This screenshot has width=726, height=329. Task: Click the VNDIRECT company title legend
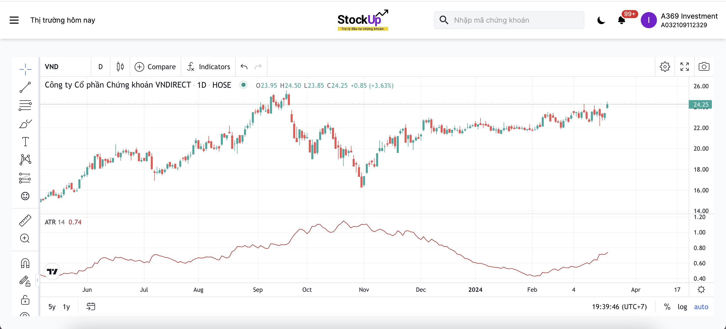pyautogui.click(x=138, y=85)
